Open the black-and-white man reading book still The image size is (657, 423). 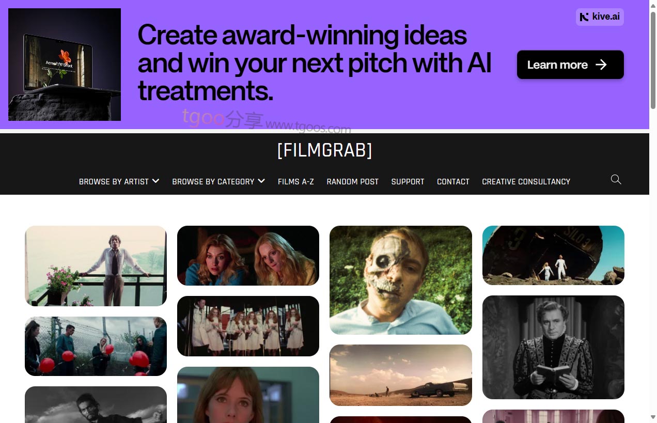pyautogui.click(x=553, y=348)
